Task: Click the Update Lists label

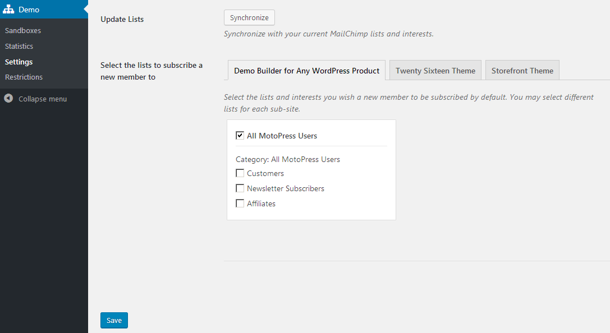Action: (122, 19)
